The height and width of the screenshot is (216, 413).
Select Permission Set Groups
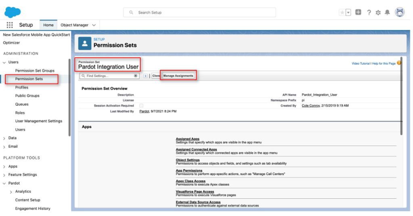pos(35,70)
